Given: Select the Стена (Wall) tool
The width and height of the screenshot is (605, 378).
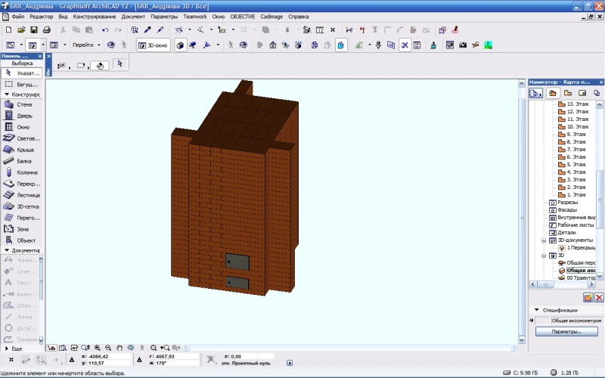Looking at the screenshot, I should click(23, 104).
